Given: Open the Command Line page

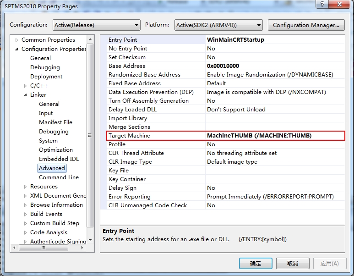Looking at the screenshot, I should [59, 177].
